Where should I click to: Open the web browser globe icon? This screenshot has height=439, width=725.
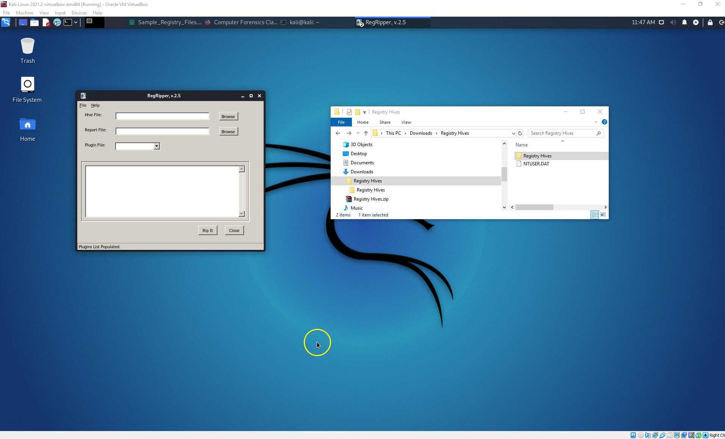[57, 22]
